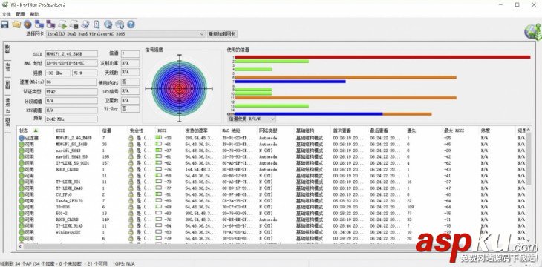Image resolution: width=542 pixels, height=267 pixels.
Task: Click the round orange record toolbar icon
Action: tap(27, 24)
